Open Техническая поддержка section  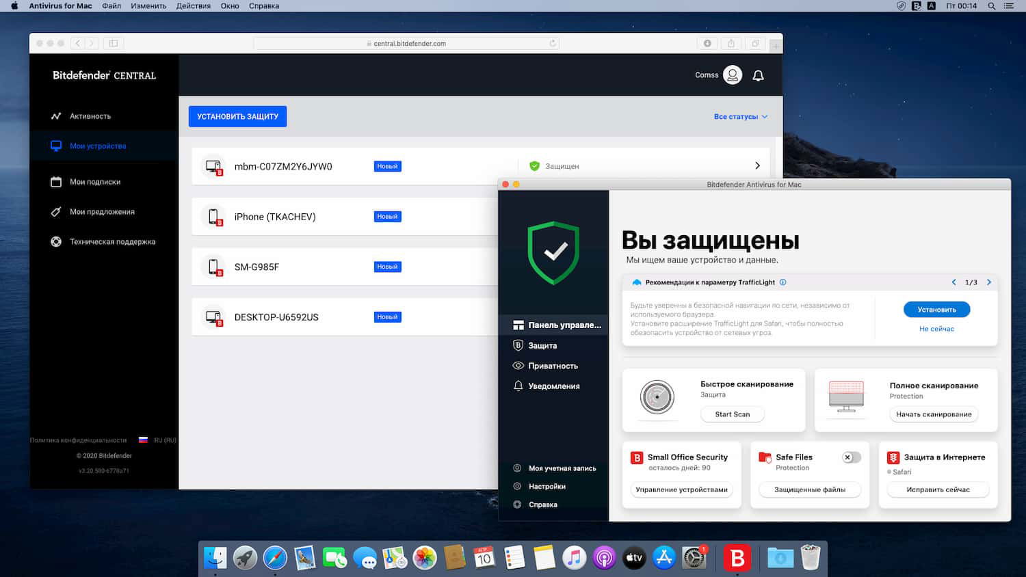tap(112, 241)
